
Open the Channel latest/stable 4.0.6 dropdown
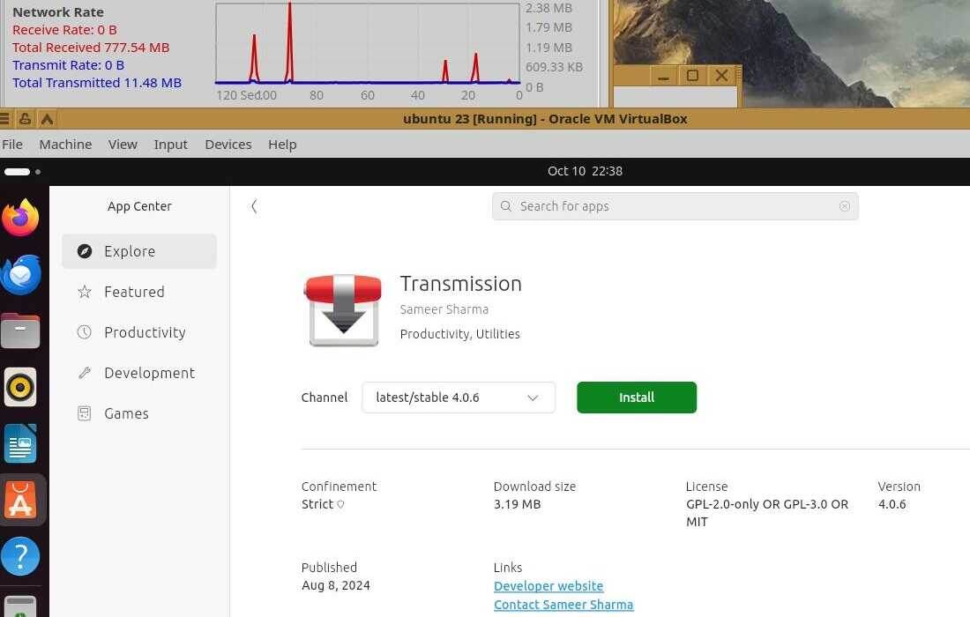(459, 398)
